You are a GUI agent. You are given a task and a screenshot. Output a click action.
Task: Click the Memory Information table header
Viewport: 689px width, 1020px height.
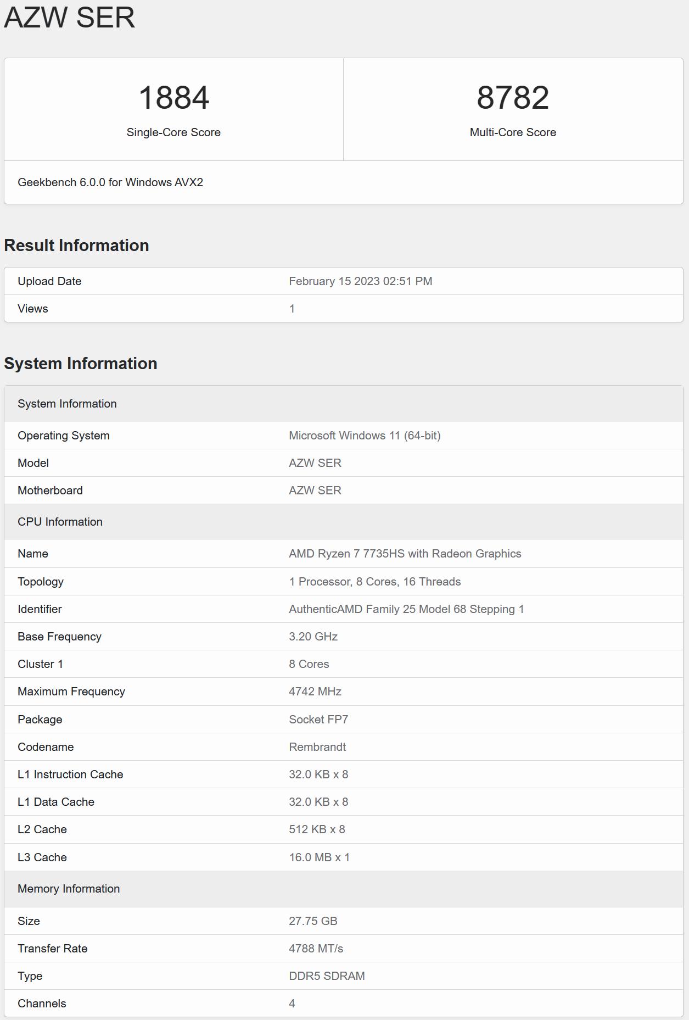pyautogui.click(x=69, y=889)
